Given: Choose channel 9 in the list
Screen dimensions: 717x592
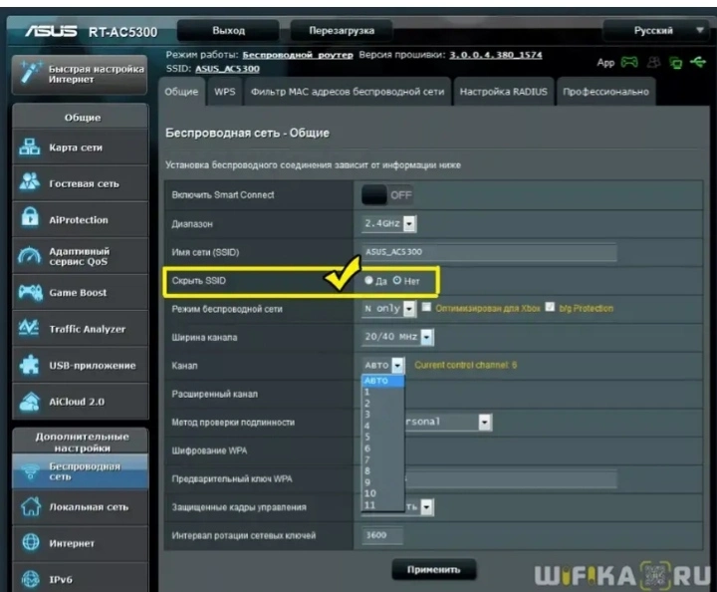Looking at the screenshot, I should pos(382,482).
